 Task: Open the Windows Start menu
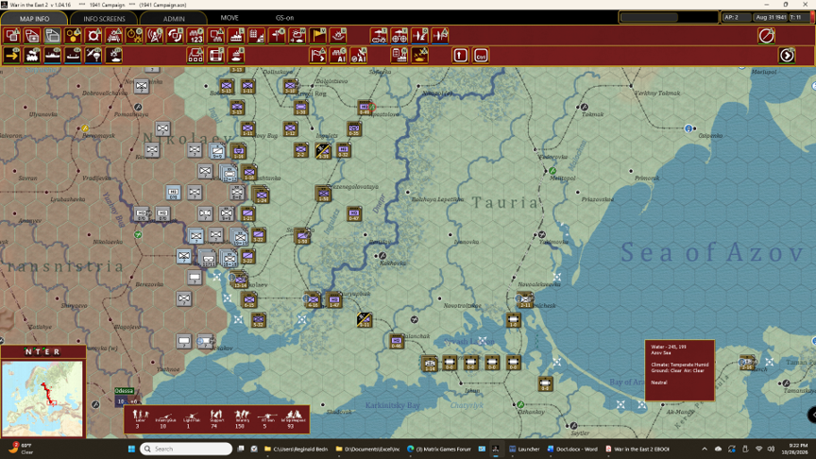click(x=131, y=449)
